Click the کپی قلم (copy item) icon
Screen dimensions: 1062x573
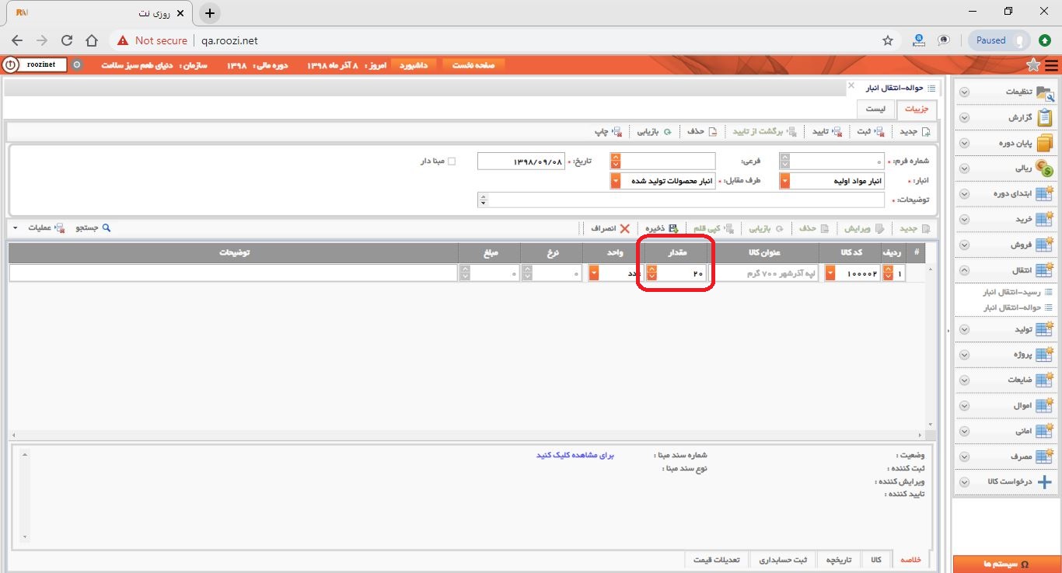(728, 229)
